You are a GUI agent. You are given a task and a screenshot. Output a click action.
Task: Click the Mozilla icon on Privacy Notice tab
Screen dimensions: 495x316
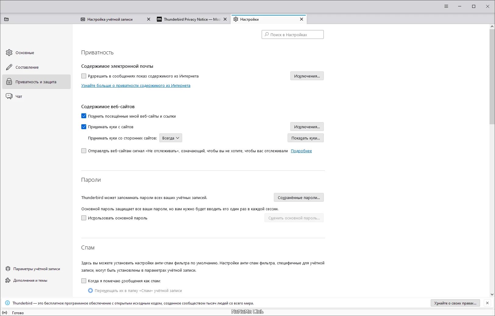pyautogui.click(x=159, y=19)
